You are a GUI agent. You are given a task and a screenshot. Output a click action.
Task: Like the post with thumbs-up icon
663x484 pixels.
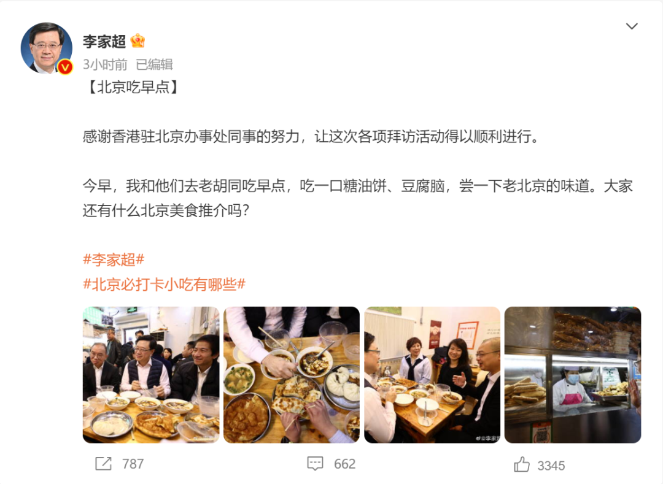pos(522,464)
